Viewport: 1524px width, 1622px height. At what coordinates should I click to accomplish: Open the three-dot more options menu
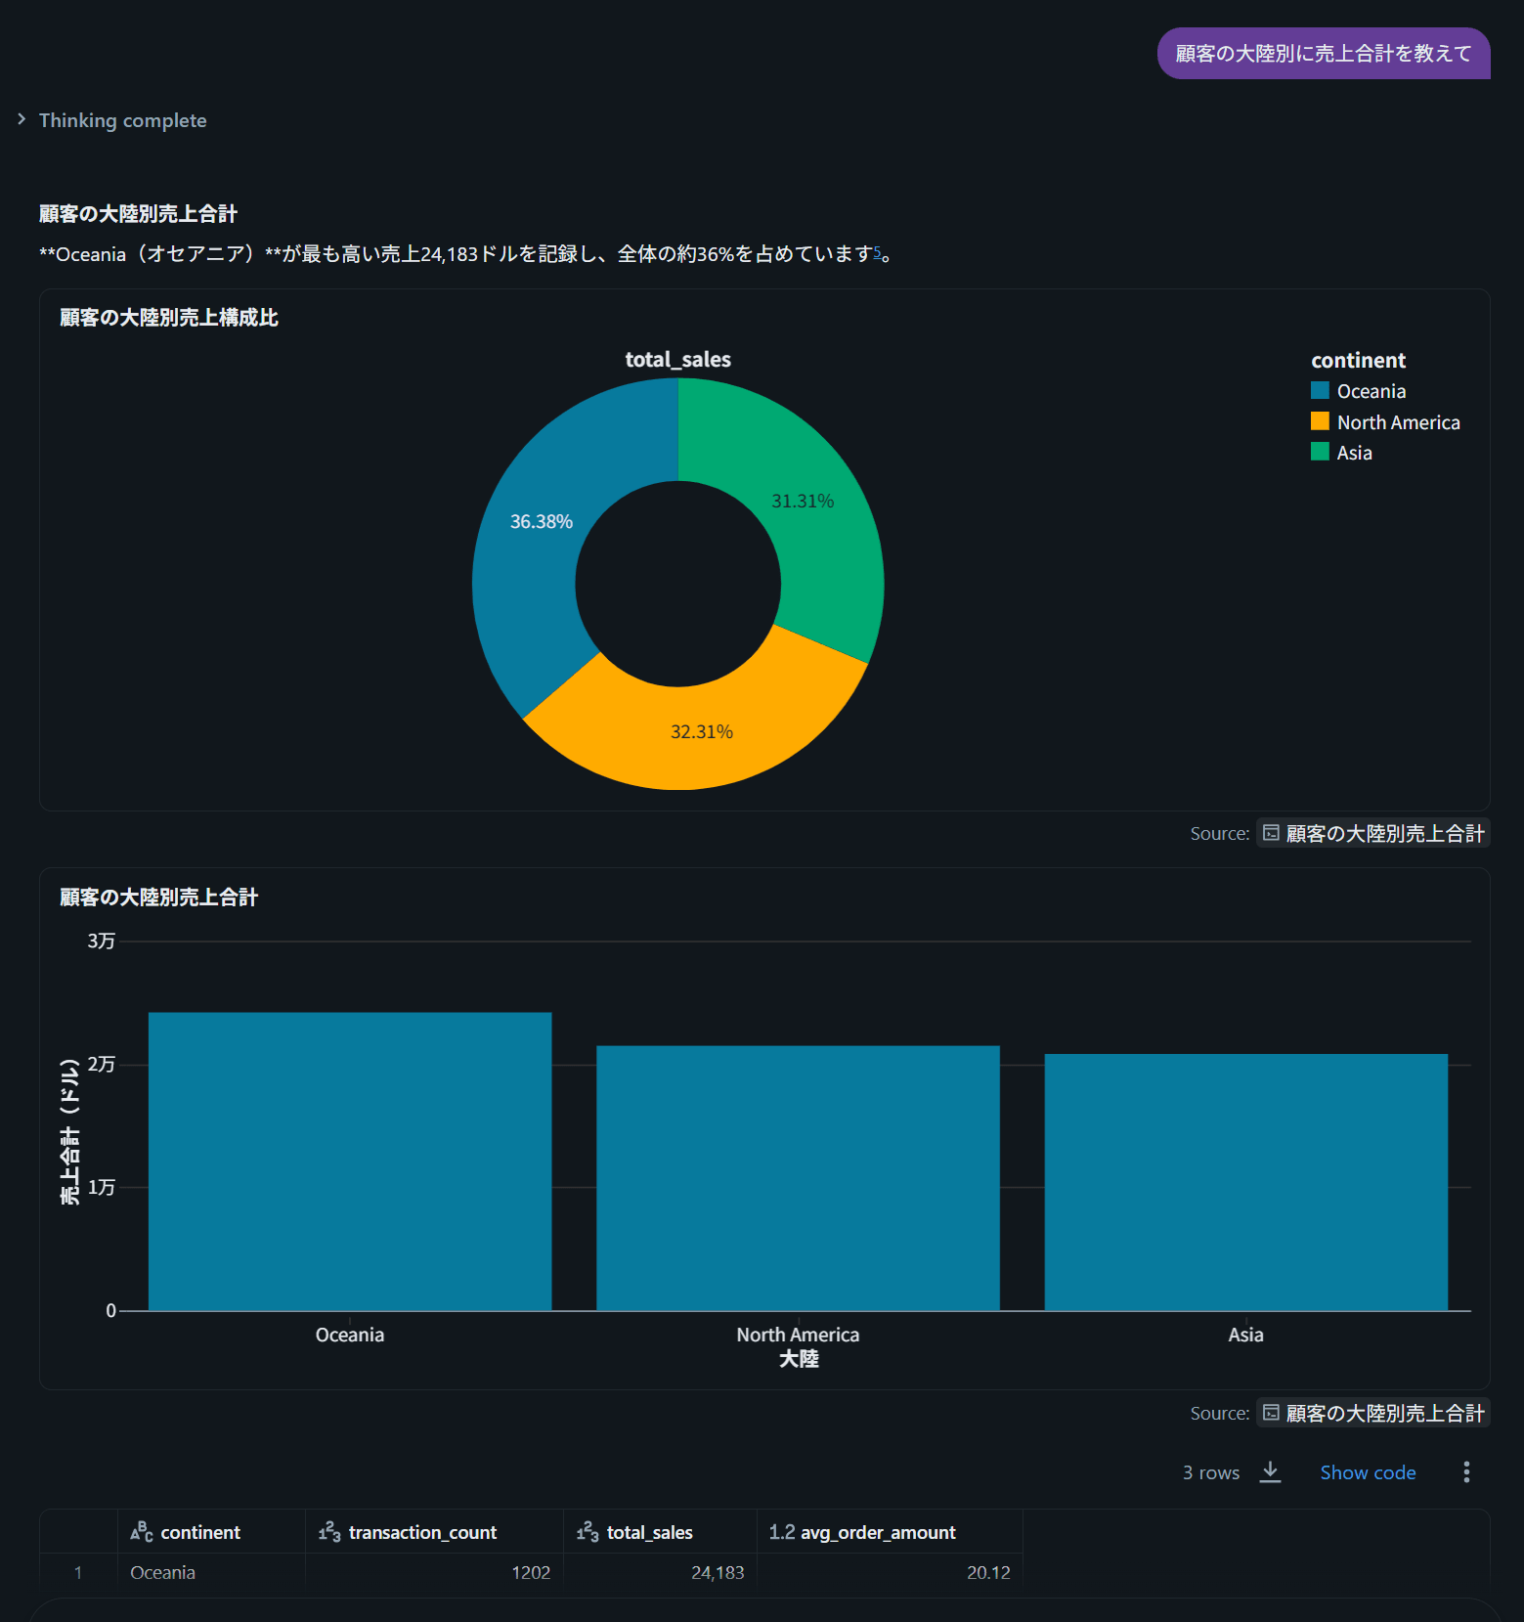[x=1466, y=1472]
